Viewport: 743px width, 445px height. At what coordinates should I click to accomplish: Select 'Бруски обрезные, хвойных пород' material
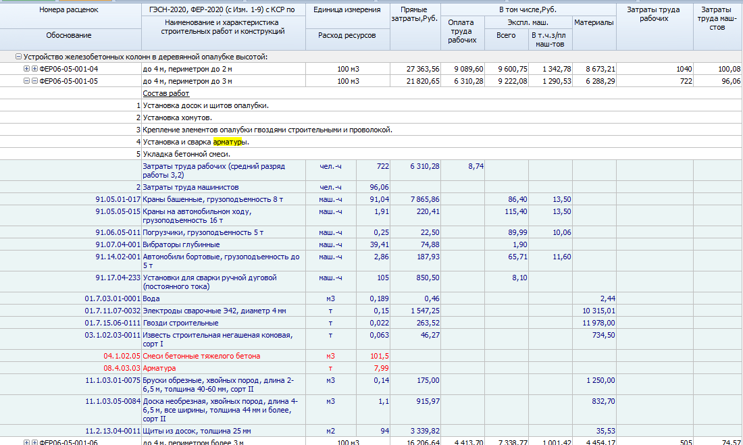(218, 385)
